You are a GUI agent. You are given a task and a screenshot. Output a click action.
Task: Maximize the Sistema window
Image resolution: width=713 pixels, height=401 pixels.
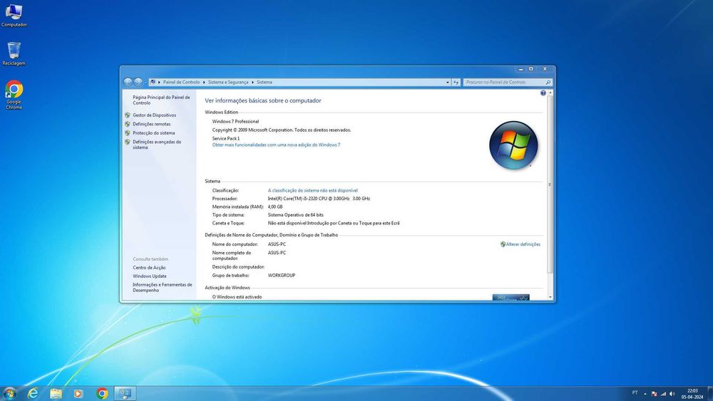coord(530,69)
